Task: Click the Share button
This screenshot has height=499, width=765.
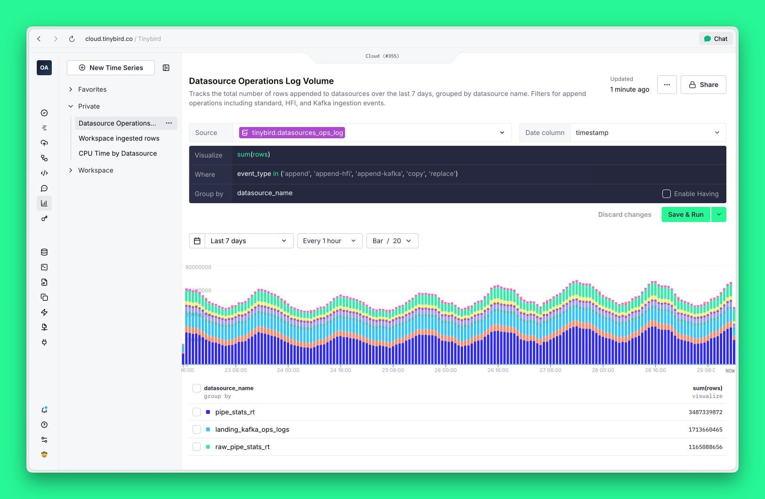Action: 703,85
